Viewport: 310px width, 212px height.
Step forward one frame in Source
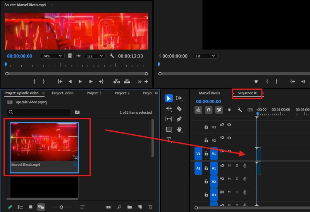click(91, 82)
